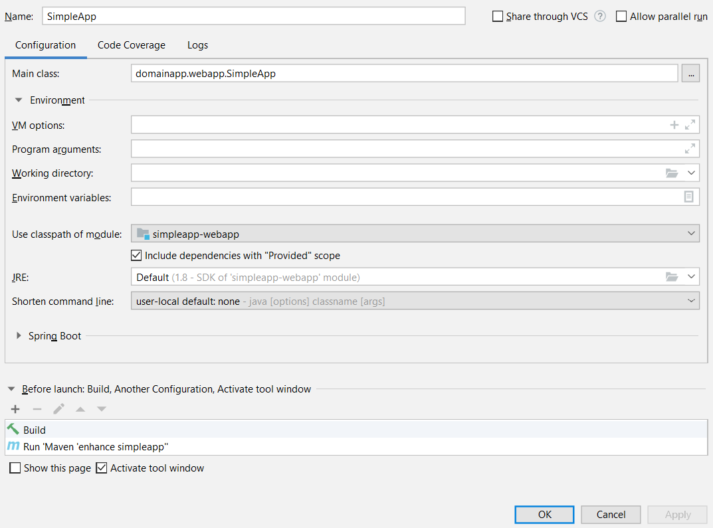713x528 pixels.
Task: Open Environment variables editor icon
Action: pos(689,197)
